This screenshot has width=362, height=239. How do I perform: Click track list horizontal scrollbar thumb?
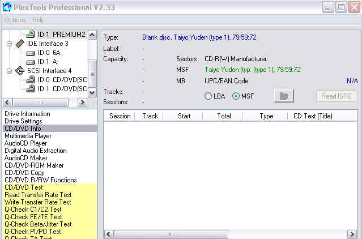pos(171,234)
